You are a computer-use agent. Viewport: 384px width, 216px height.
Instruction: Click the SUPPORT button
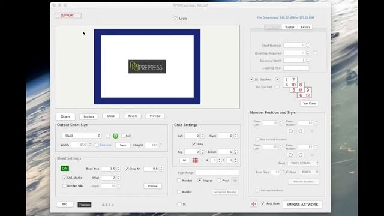[x=68, y=15]
